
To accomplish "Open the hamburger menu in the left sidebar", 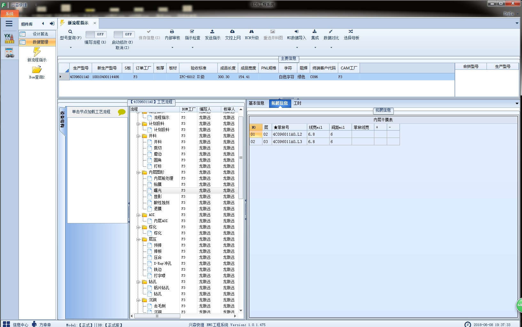I will [x=9, y=24].
